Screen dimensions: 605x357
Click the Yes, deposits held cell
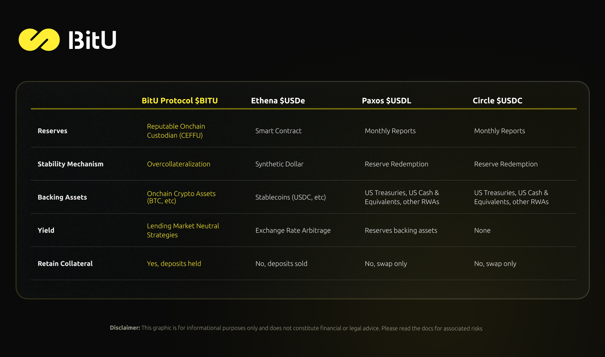click(174, 264)
